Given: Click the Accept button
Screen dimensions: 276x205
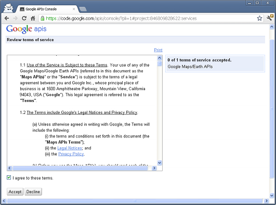Looking at the screenshot, I should (x=15, y=191).
